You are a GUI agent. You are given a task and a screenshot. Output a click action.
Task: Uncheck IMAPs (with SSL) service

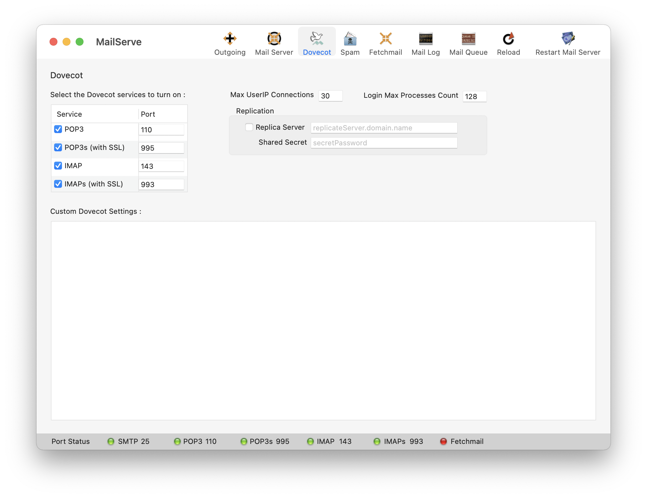58,184
